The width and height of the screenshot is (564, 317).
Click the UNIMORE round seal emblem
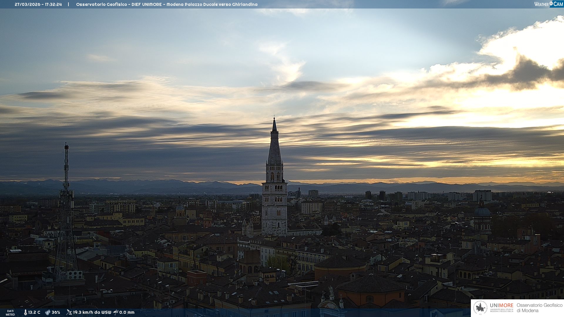(480, 308)
